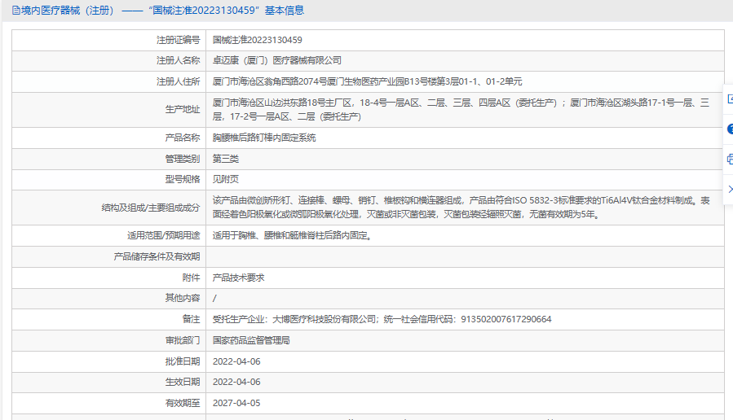Select the 批准日期 label cell

coord(109,361)
